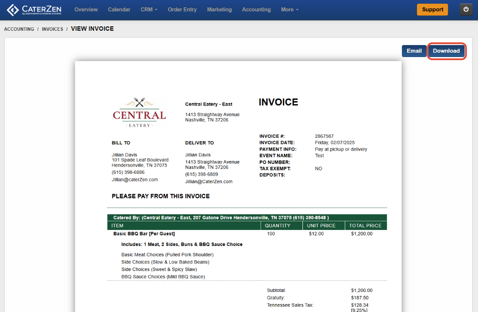Screen dimensions: 478x312
Task: Click the Central Eatery logo on invoice
Action: pos(139,112)
